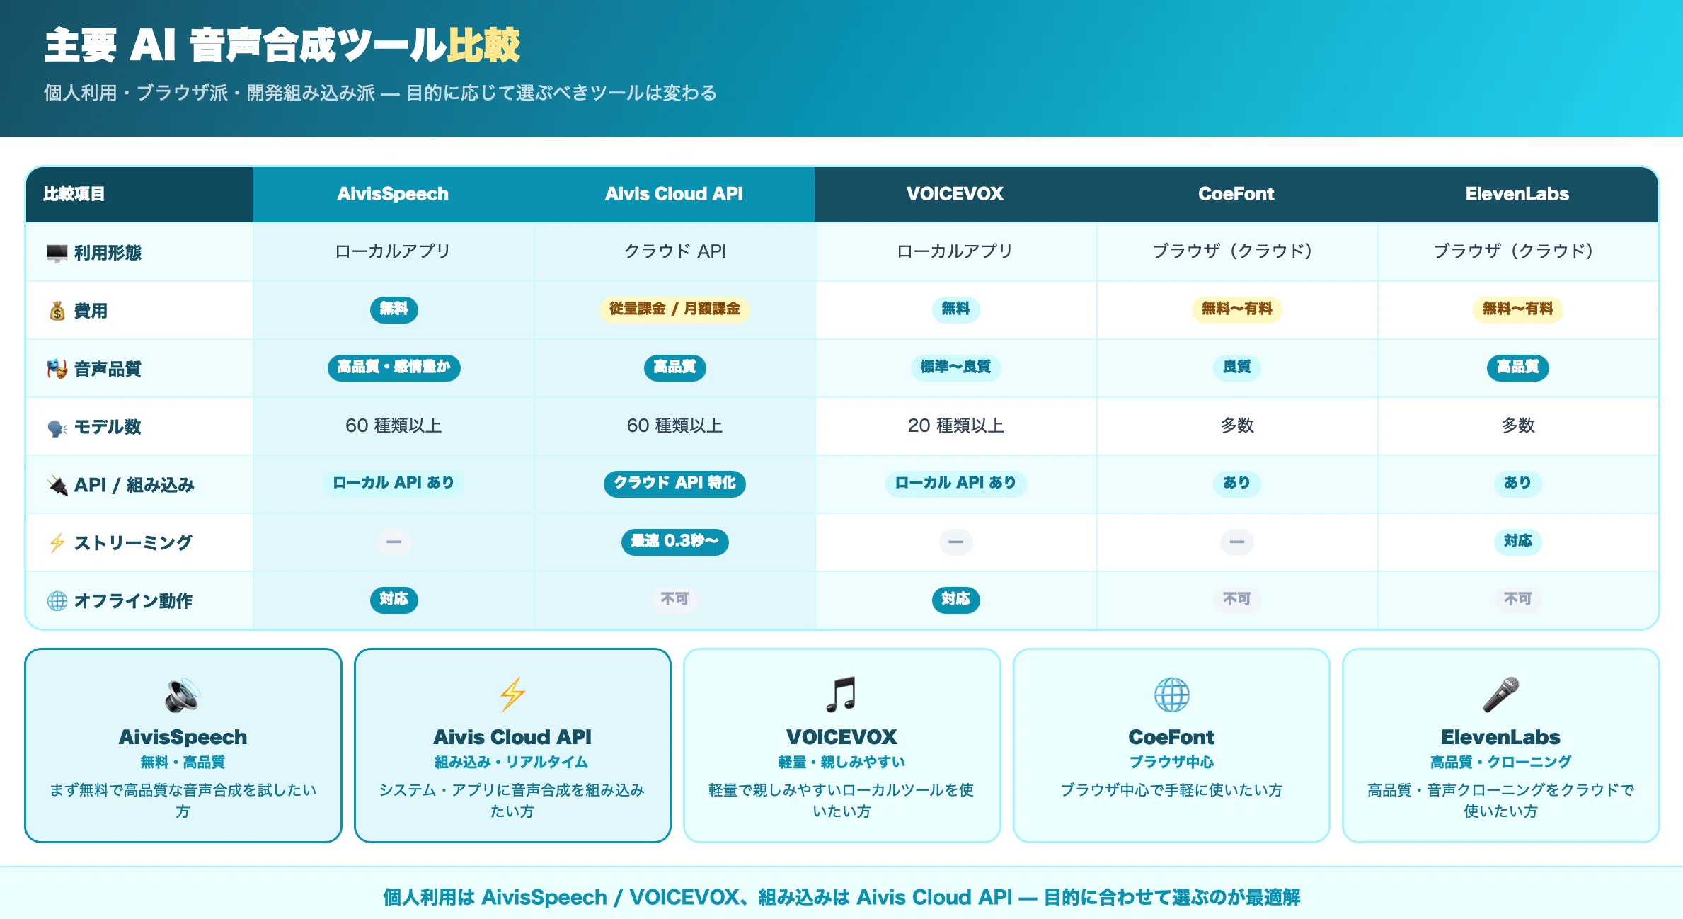Image resolution: width=1683 pixels, height=919 pixels.
Task: Click the theater masks icon beside 音声品質
Action: 57,369
